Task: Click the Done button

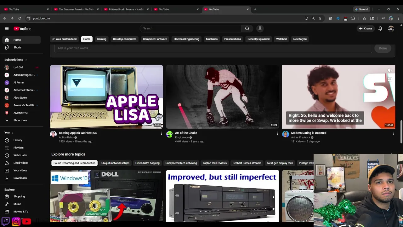Action: 383,48
